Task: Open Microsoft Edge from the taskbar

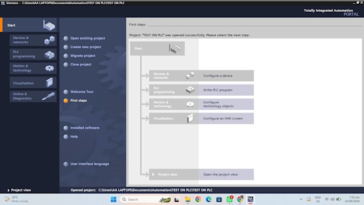Action: pyautogui.click(x=208, y=199)
